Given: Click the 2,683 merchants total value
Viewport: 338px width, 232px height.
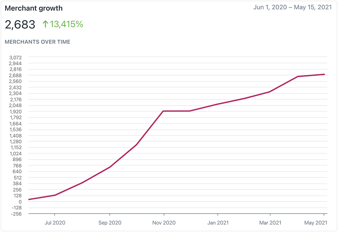Looking at the screenshot, I should click(x=20, y=25).
